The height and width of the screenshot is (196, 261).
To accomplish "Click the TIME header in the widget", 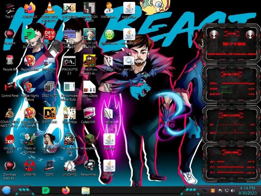I will [231, 34].
